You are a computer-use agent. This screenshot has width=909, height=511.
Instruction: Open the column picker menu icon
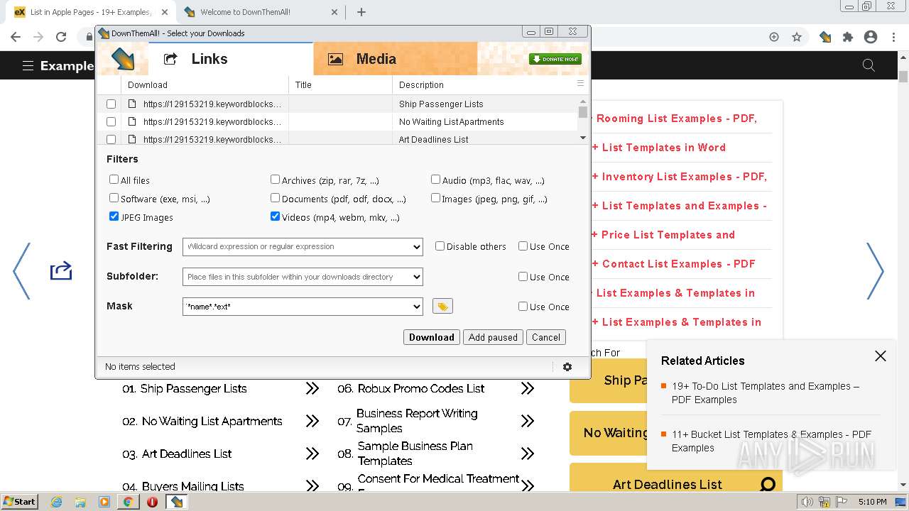[x=580, y=84]
